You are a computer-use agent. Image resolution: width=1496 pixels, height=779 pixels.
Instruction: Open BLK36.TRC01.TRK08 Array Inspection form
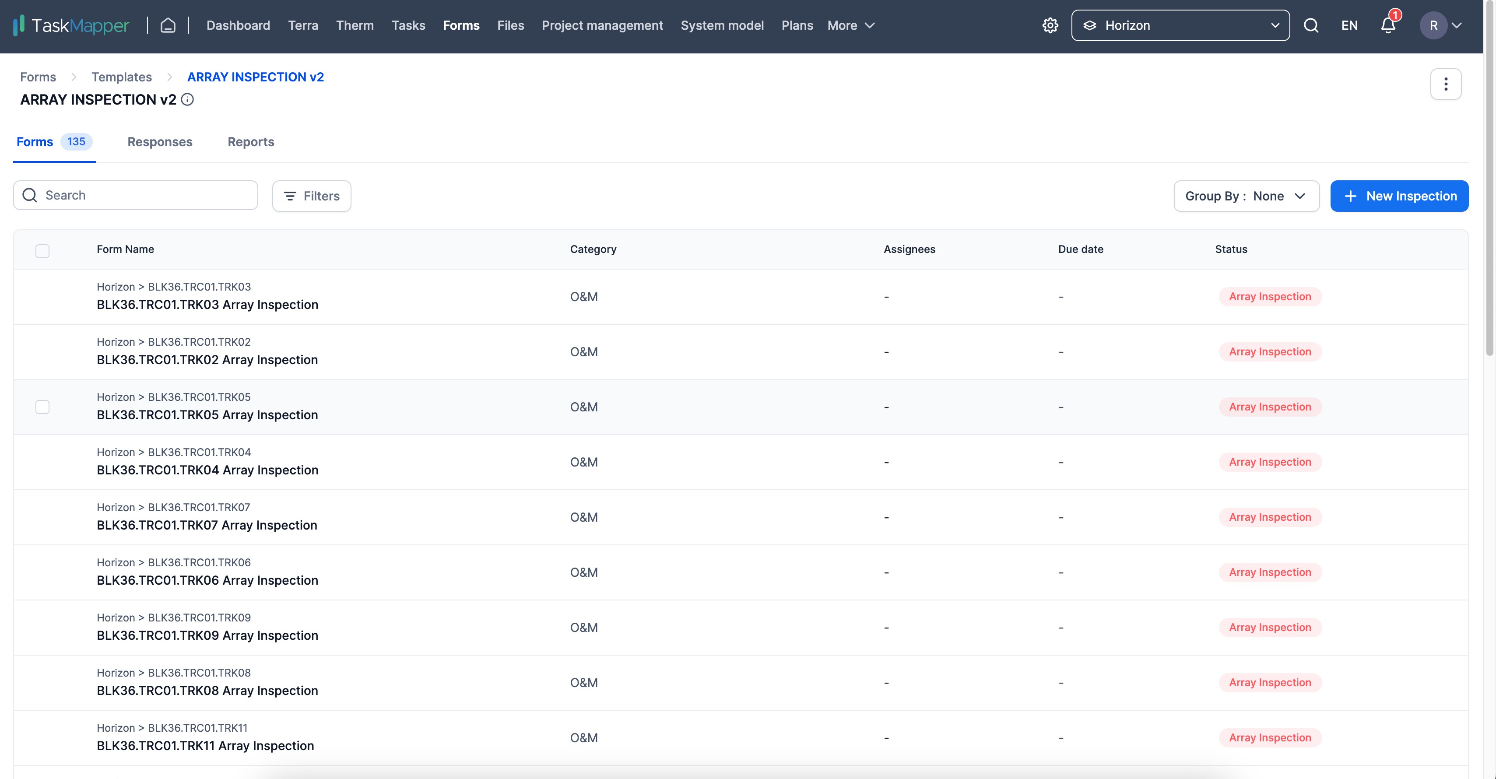(207, 691)
